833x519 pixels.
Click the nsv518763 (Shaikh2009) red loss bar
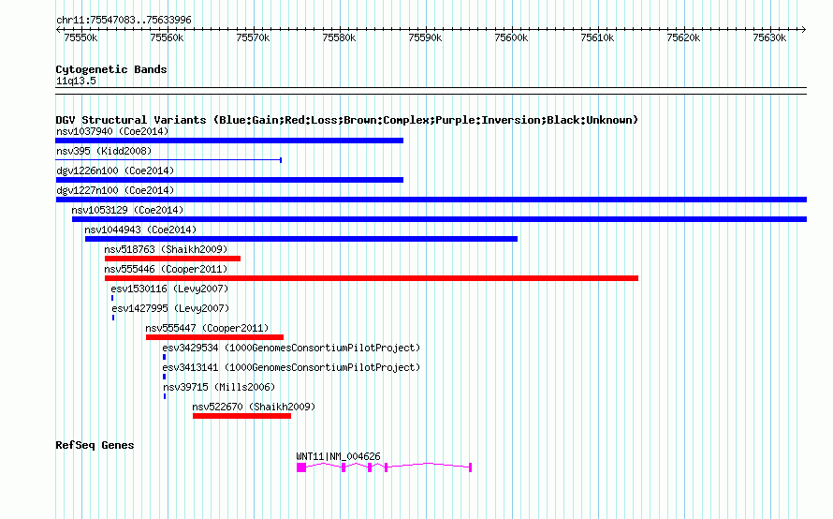click(172, 259)
